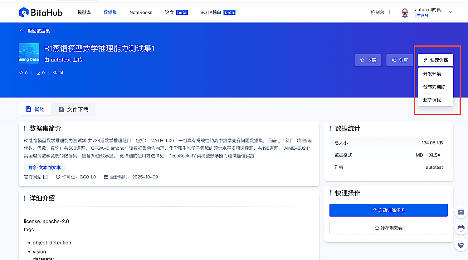The width and height of the screenshot is (468, 260).
Task: Switch to the 概述 tab
Action: click(35, 109)
